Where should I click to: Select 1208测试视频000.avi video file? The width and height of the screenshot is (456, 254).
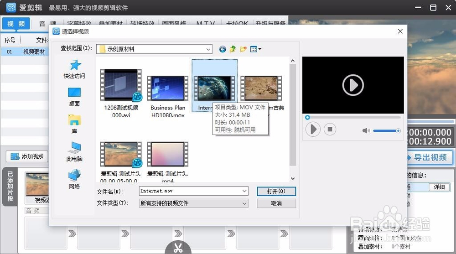pos(121,93)
